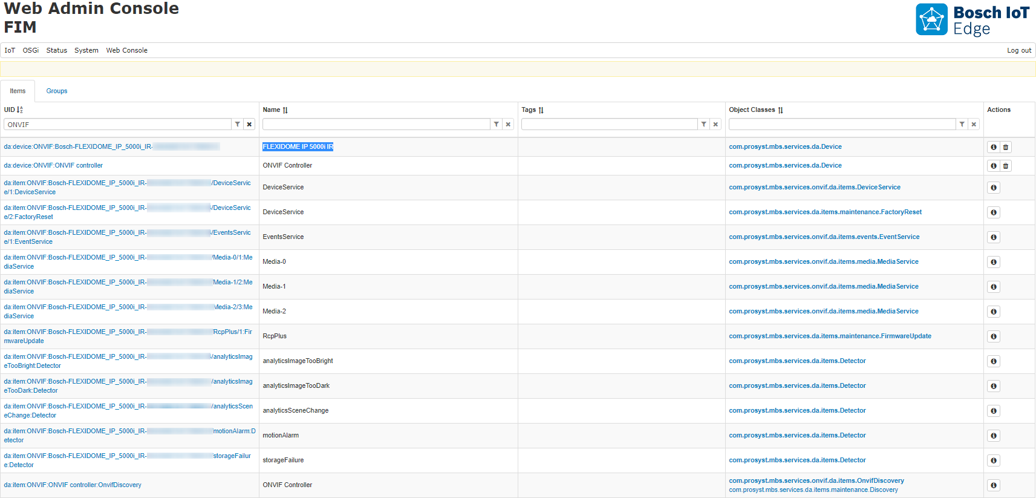
Task: Log out of the admin console
Action: [x=1019, y=50]
